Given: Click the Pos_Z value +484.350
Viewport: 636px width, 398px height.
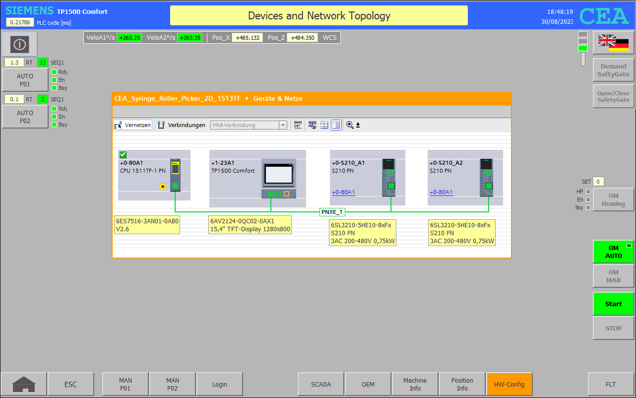Looking at the screenshot, I should click(302, 38).
